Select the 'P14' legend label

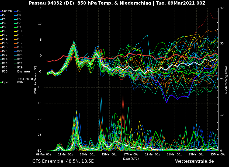click(x=5, y=39)
